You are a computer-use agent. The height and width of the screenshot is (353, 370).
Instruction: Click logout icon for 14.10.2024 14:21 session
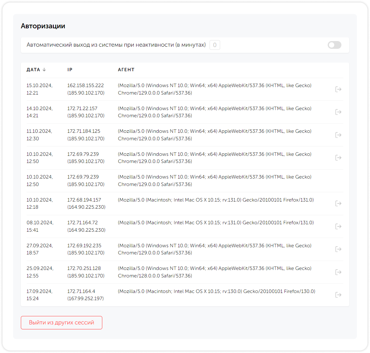338,112
